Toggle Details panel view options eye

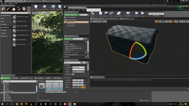point(87,63)
